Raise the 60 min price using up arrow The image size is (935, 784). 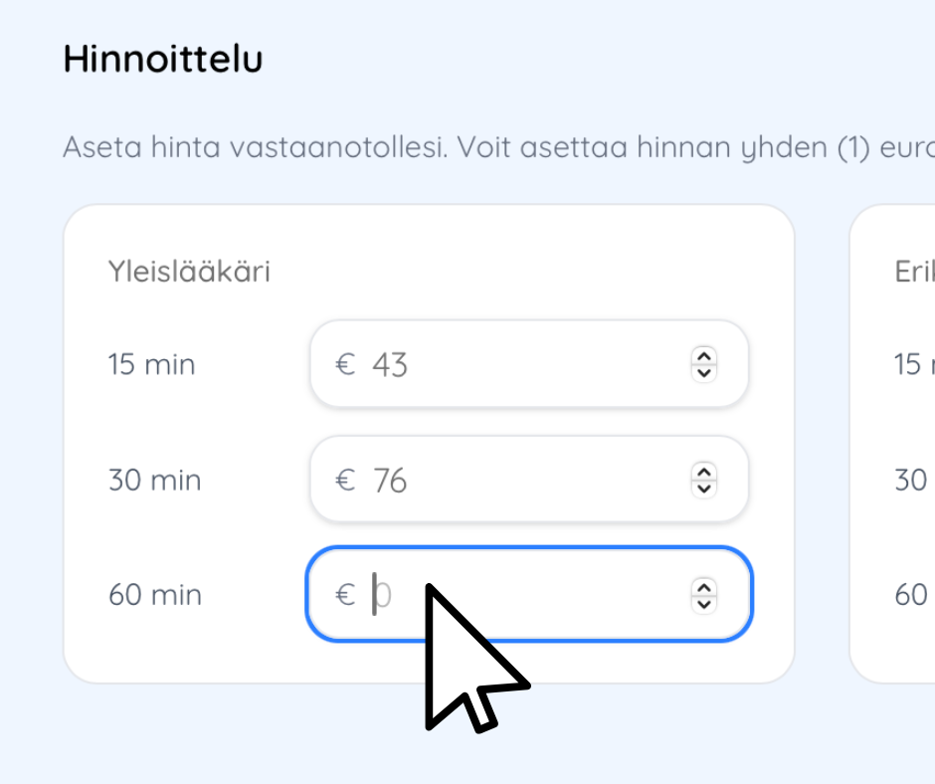[x=703, y=588]
